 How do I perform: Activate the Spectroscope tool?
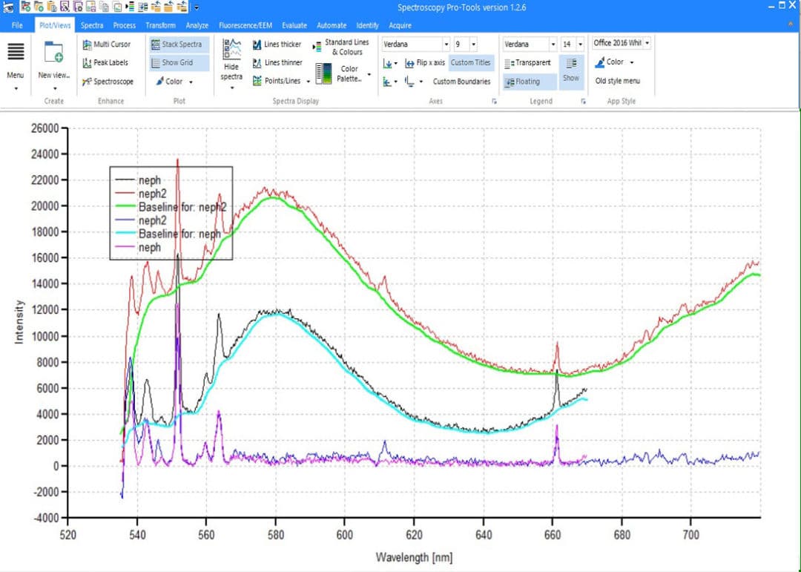109,82
